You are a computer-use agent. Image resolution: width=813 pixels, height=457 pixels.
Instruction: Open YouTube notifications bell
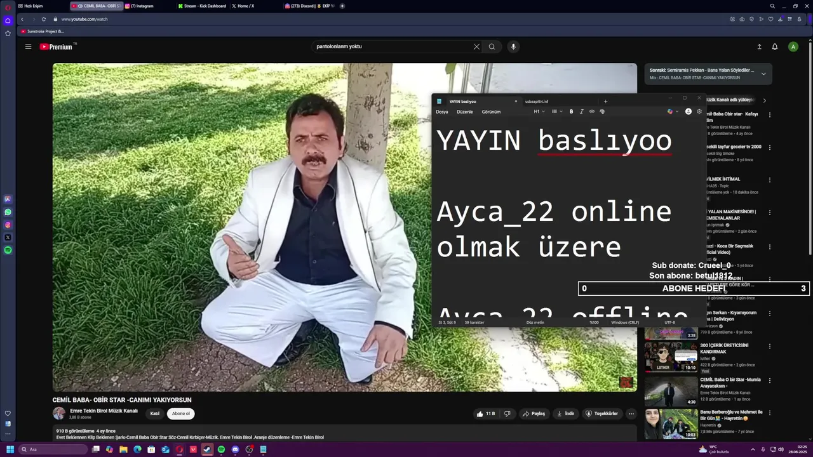tap(775, 46)
